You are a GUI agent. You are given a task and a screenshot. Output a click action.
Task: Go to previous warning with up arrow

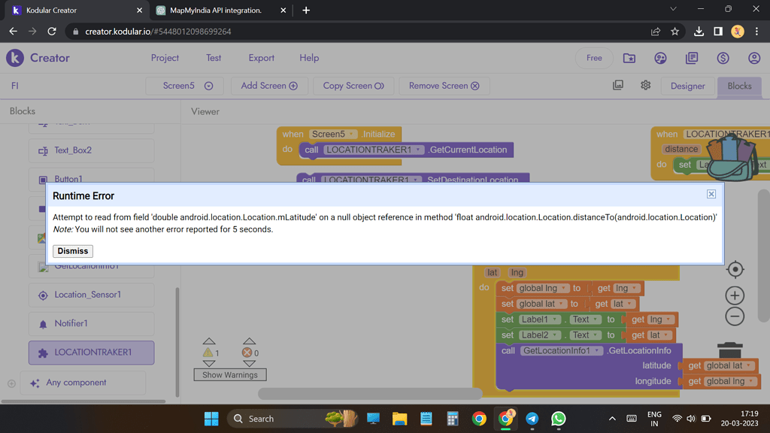point(209,341)
